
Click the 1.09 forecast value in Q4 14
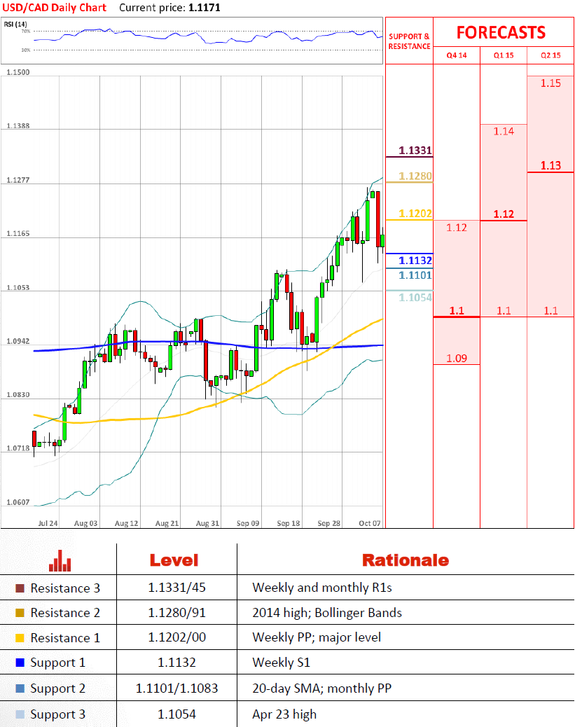click(x=457, y=359)
